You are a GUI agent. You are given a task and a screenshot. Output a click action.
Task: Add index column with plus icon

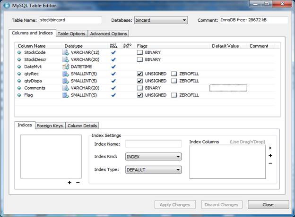pos(270,156)
